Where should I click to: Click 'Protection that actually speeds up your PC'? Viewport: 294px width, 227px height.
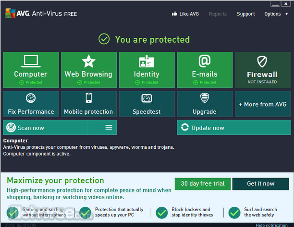click(119, 212)
